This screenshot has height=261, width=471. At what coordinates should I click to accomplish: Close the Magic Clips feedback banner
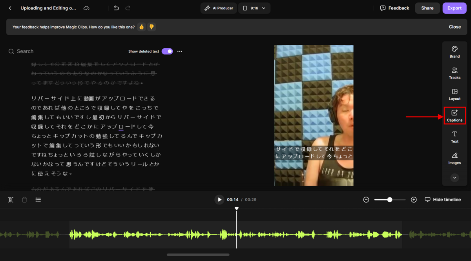click(455, 27)
